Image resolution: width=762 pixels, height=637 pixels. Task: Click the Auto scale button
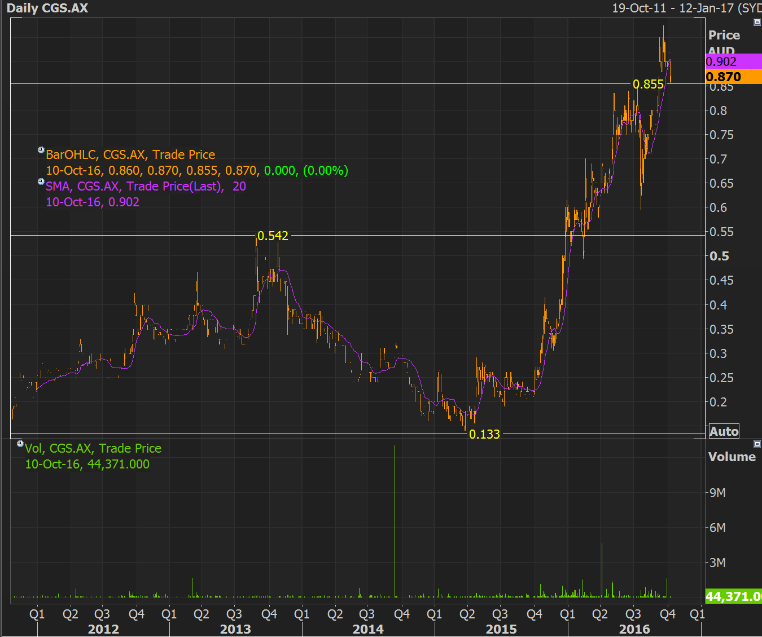point(724,431)
